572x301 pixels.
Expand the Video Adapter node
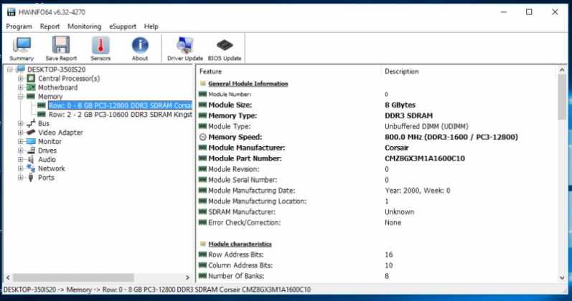click(x=20, y=133)
